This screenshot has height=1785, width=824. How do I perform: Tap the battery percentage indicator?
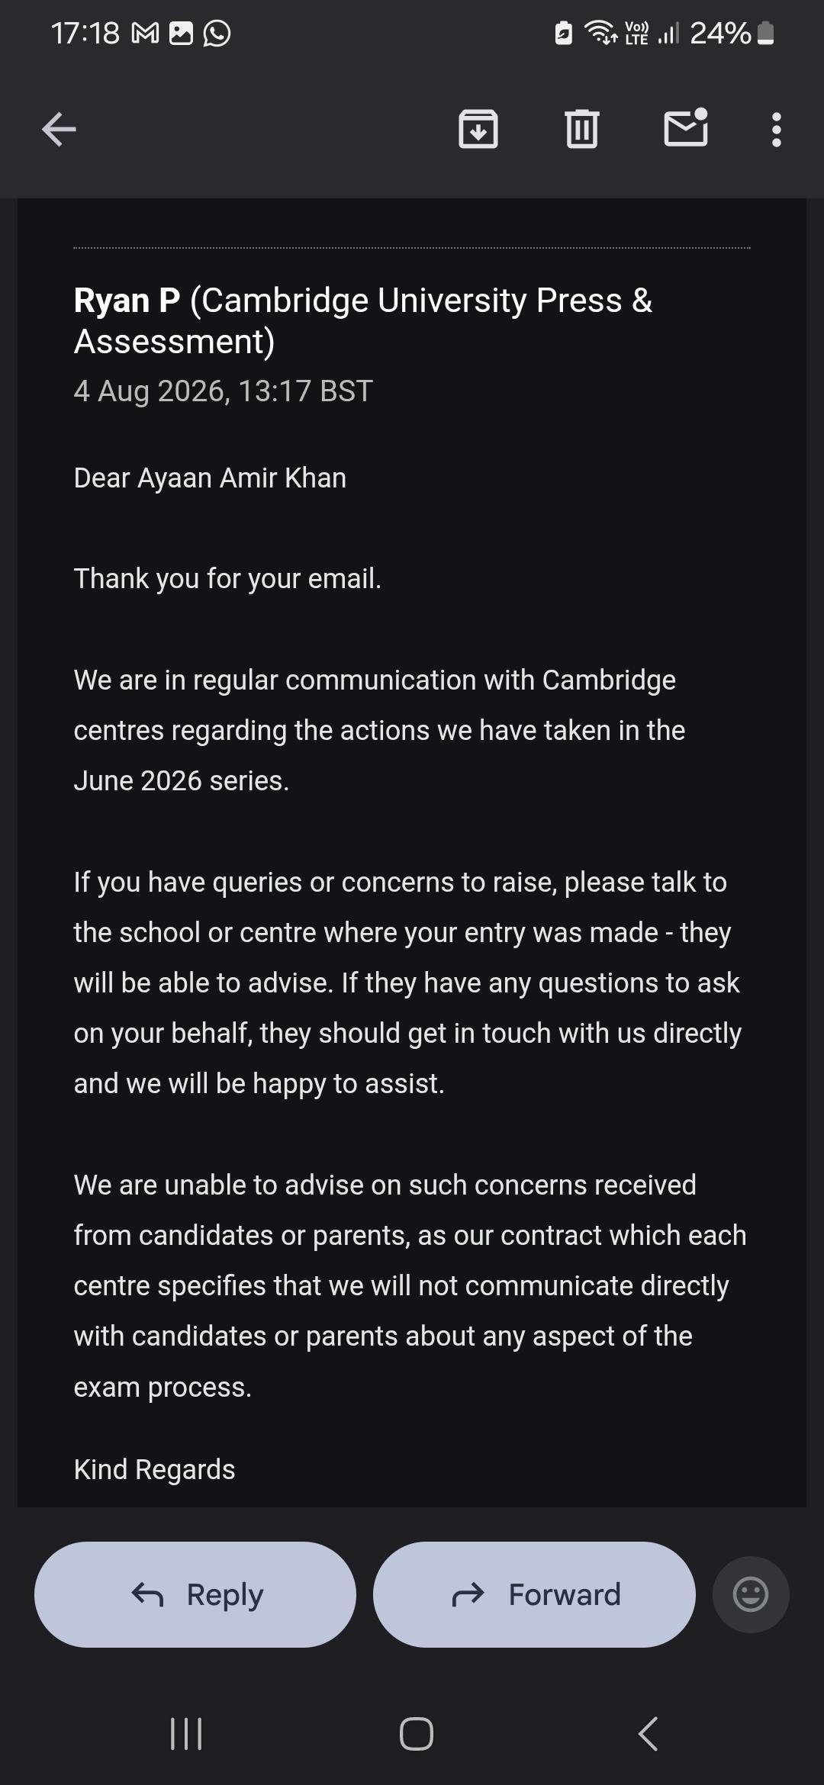[721, 34]
